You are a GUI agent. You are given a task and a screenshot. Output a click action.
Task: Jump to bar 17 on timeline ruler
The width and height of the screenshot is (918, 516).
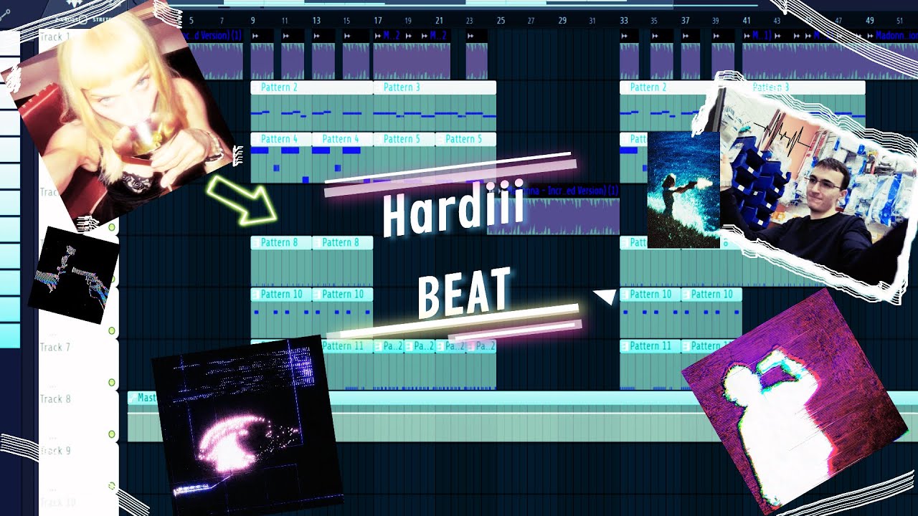coord(378,21)
